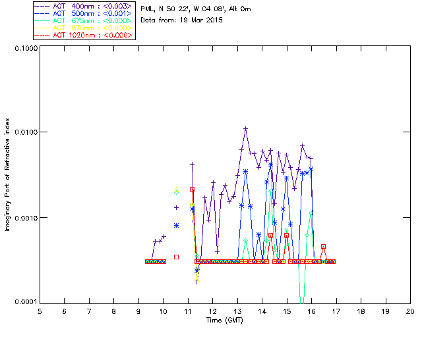This screenshot has height=337, width=422.
Task: Click the x-axis tick label 9
Action: click(138, 311)
